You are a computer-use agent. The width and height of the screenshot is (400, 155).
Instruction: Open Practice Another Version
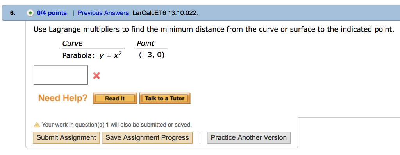click(249, 138)
